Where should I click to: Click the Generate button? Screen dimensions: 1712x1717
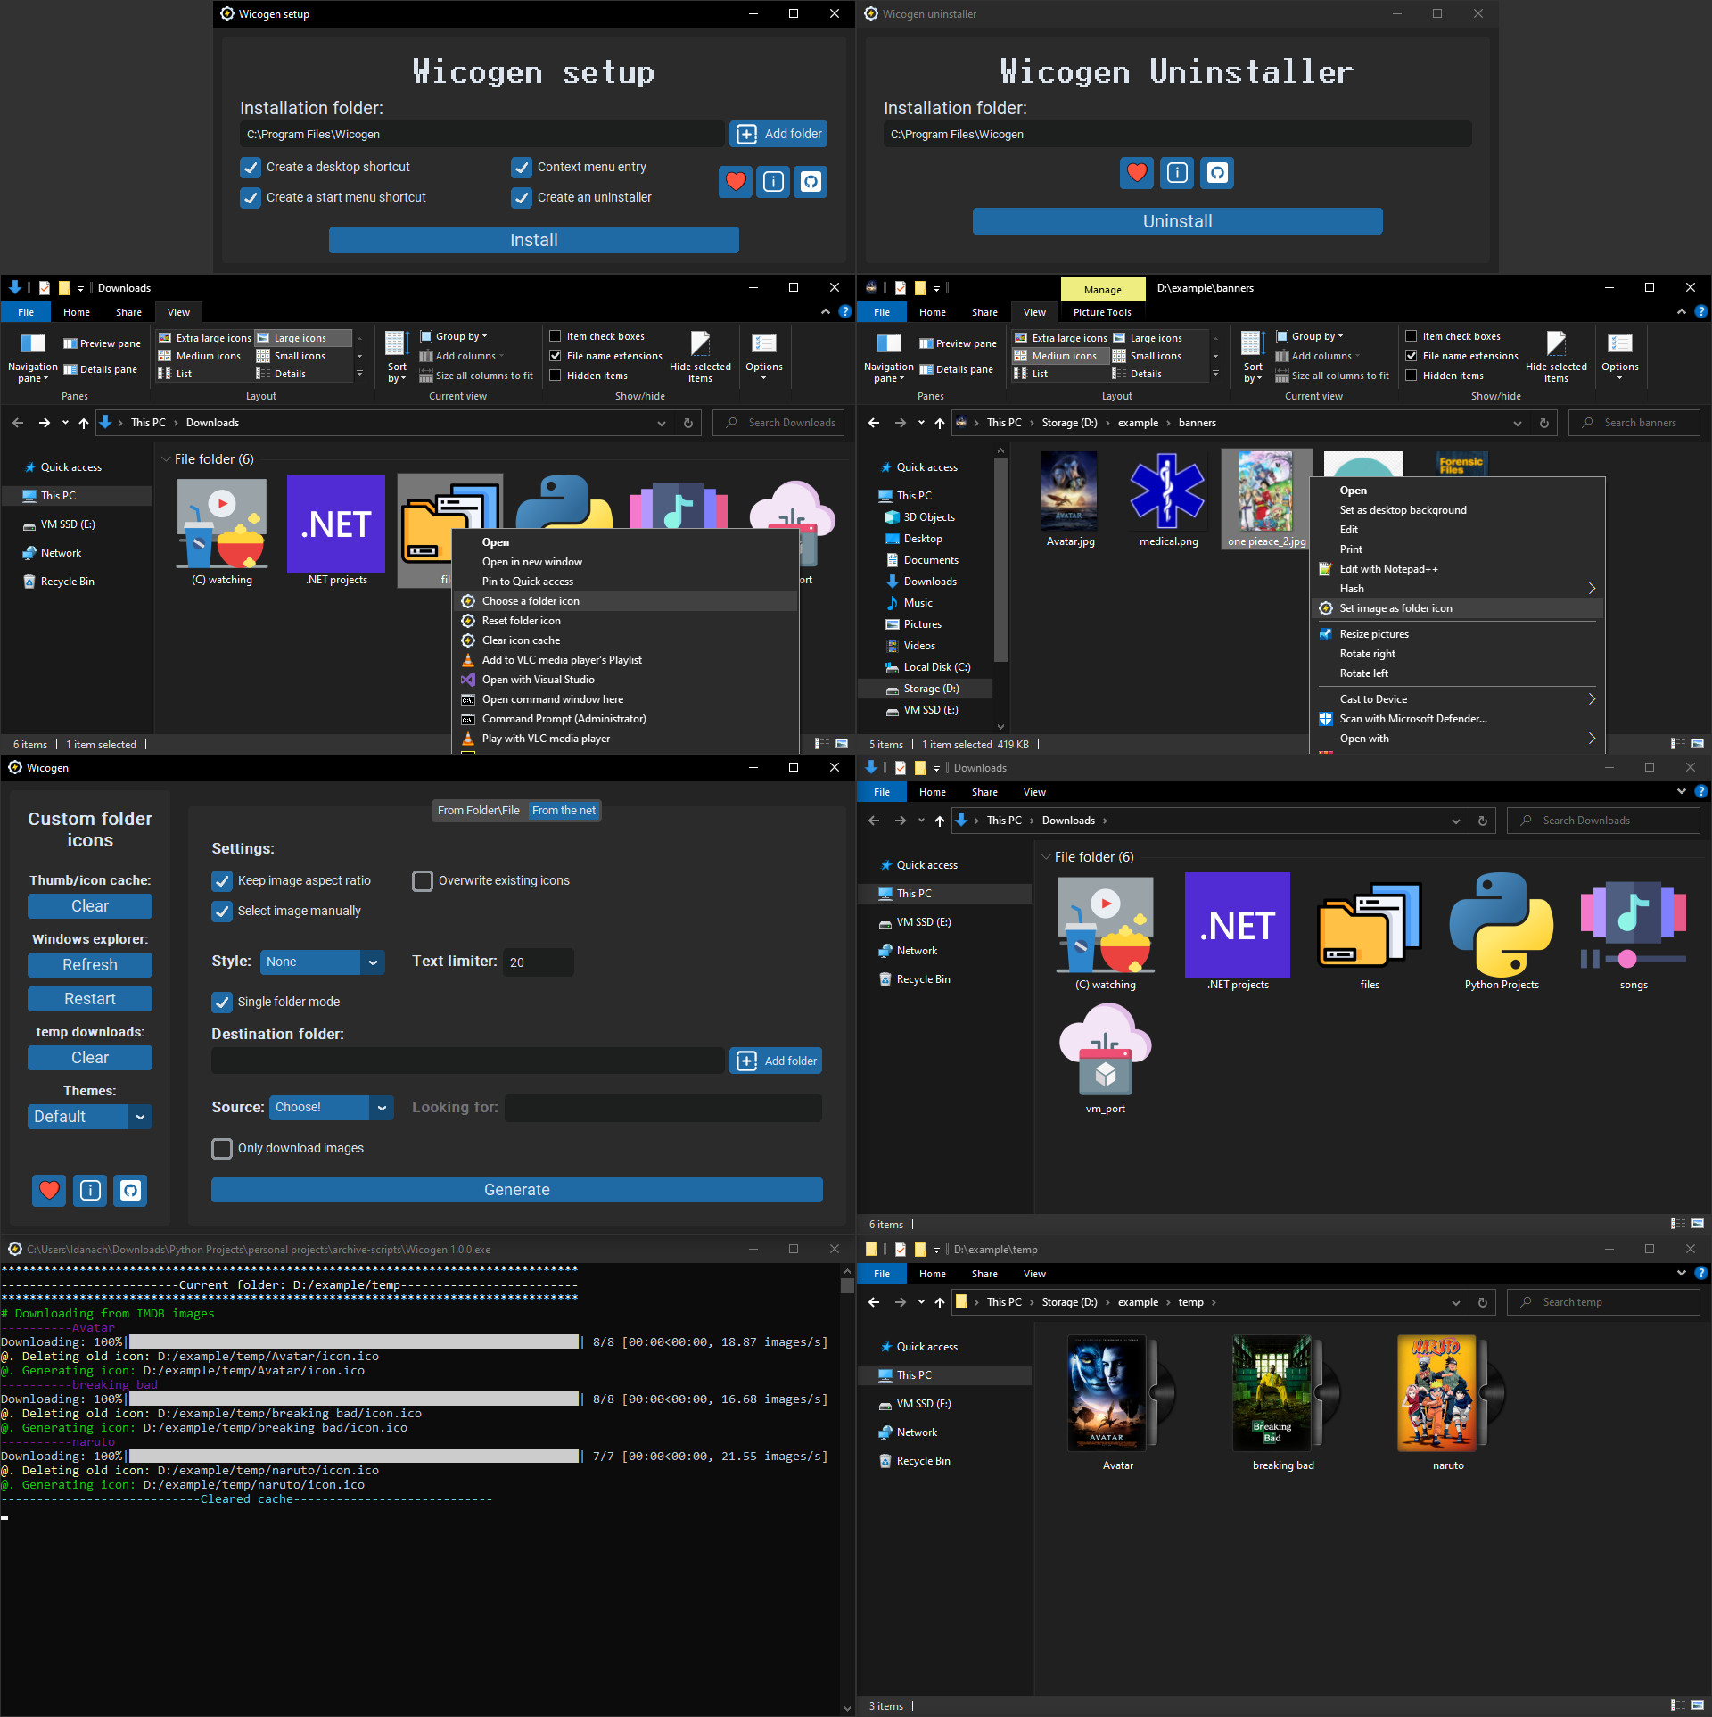point(516,1190)
